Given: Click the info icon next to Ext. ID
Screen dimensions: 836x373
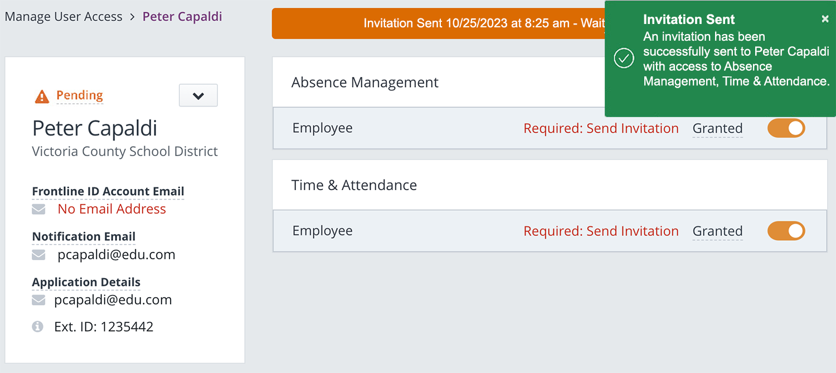Looking at the screenshot, I should (38, 327).
